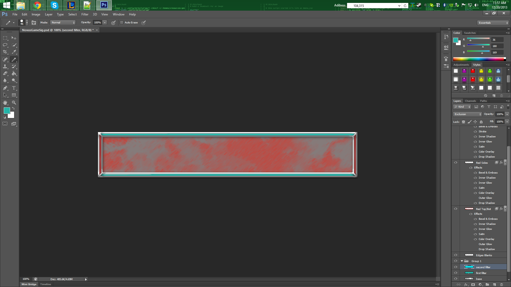This screenshot has height=287, width=511.
Task: Collapse the Group 1 folder
Action: (462, 261)
